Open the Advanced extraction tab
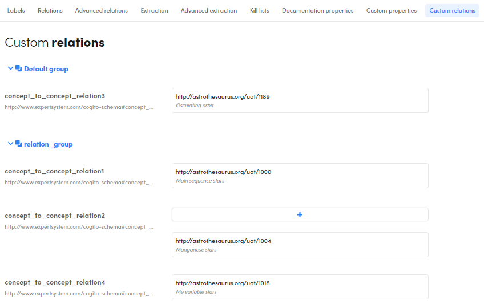This screenshot has width=484, height=308. coord(209,10)
